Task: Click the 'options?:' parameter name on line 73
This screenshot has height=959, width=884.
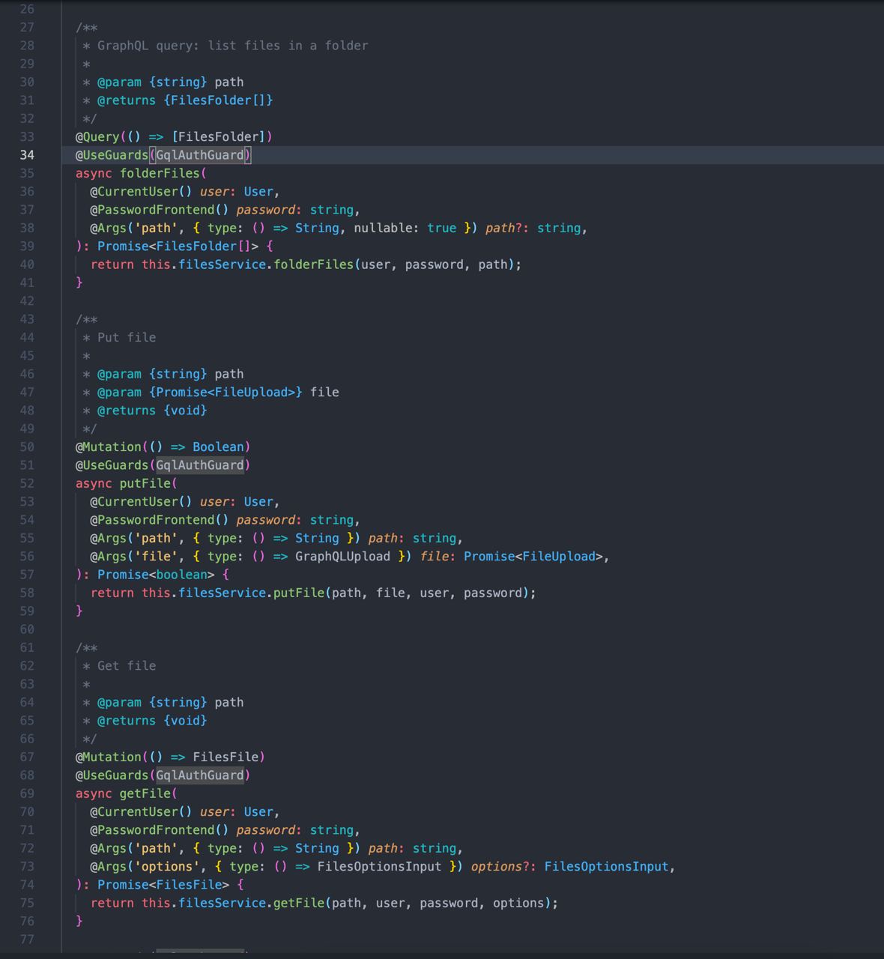Action: [x=504, y=867]
